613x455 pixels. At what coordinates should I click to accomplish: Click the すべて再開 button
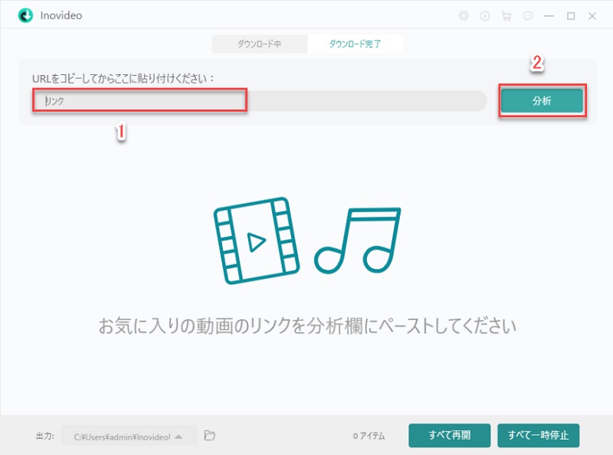click(450, 435)
